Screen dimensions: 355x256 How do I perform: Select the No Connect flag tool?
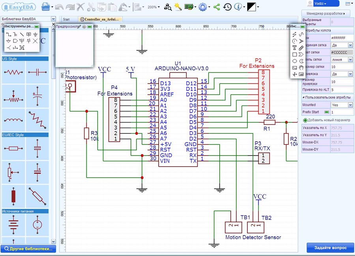point(35,41)
